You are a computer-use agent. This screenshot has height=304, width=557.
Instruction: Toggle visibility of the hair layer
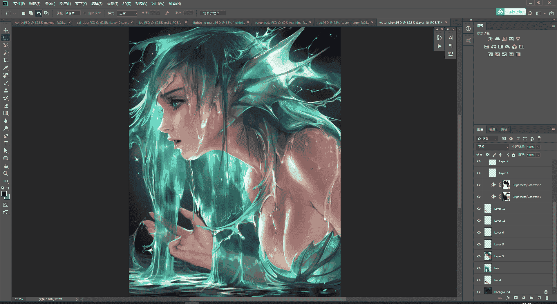479,268
